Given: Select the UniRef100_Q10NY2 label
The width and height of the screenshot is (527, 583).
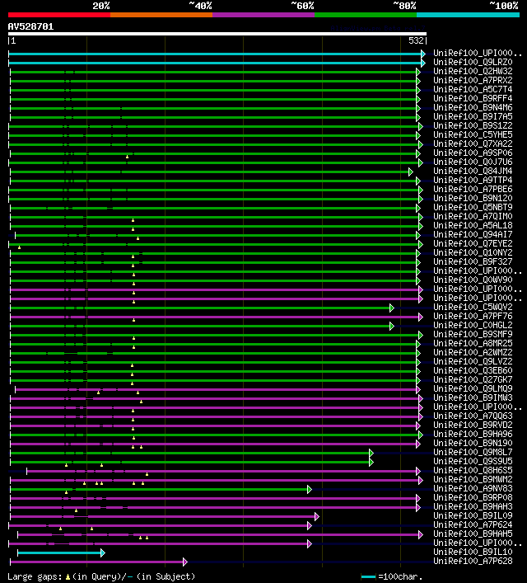Looking at the screenshot, I should (x=473, y=252).
